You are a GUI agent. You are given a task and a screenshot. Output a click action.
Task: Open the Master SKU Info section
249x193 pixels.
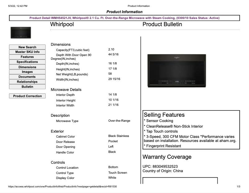pyautogui.click(x=27, y=52)
